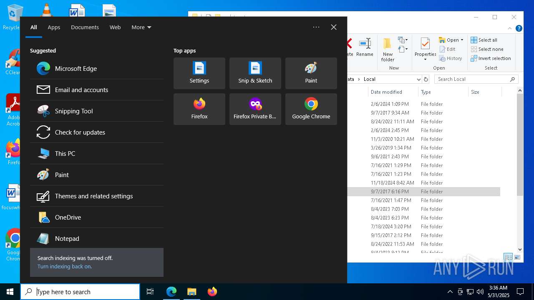Open Snip & Sketch tile in Top apps
Screen dimensions: 534x300
coord(255,73)
